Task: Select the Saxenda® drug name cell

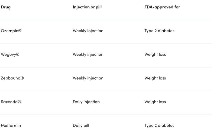Action: tap(11, 102)
